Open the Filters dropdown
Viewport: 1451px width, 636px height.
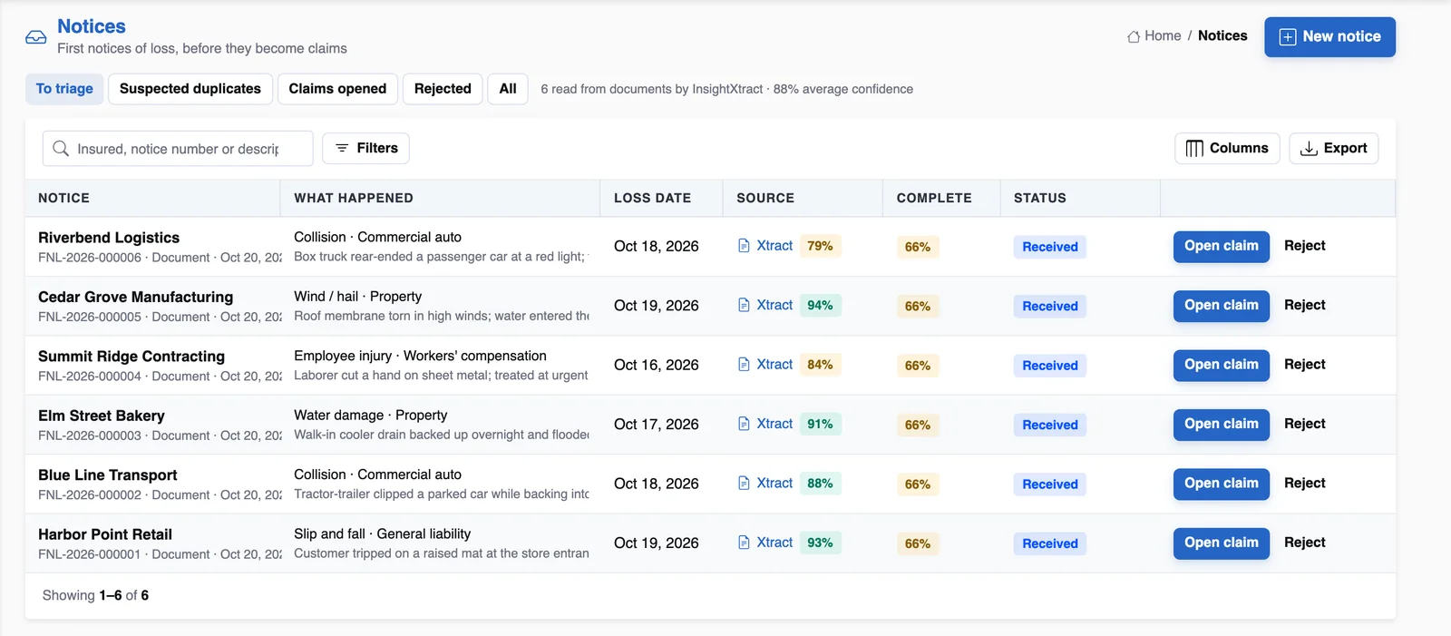(x=365, y=148)
